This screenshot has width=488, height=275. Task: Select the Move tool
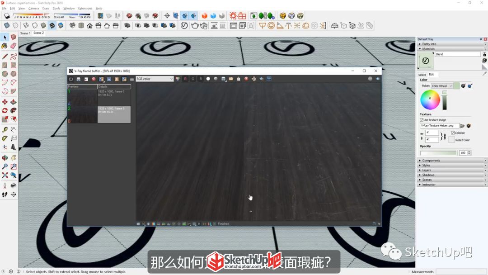[5, 102]
